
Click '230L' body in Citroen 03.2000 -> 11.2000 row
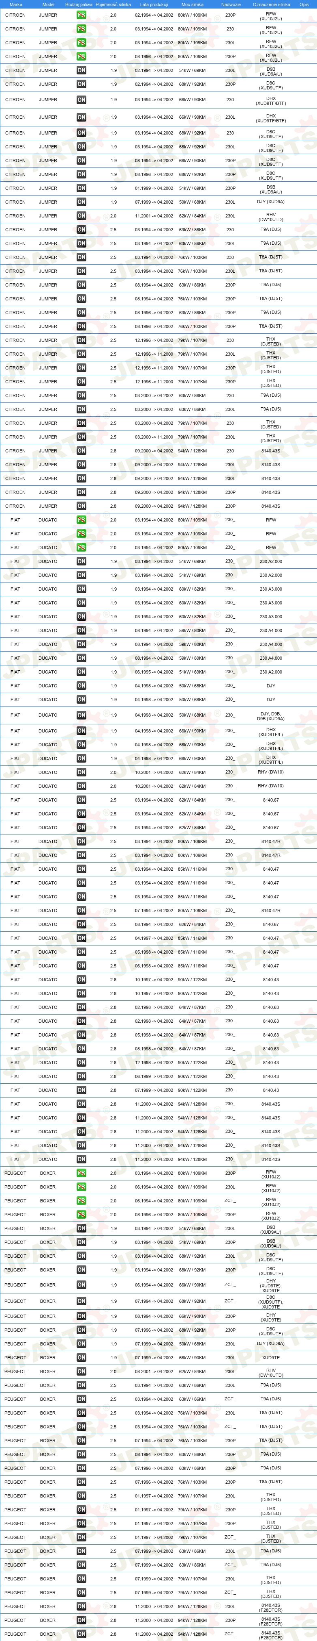pyautogui.click(x=230, y=437)
